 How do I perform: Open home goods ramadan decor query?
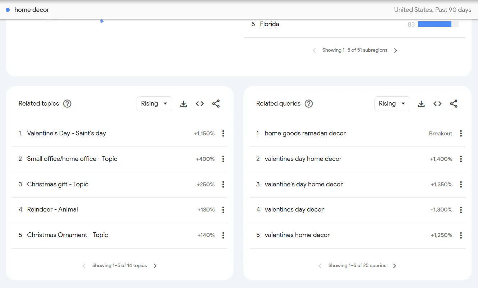(305, 133)
